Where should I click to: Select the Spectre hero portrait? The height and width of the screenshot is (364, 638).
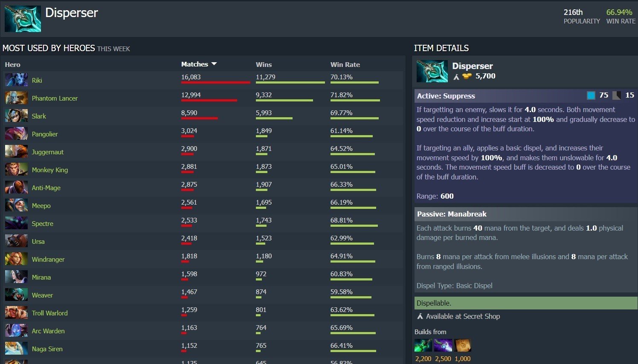(x=16, y=223)
